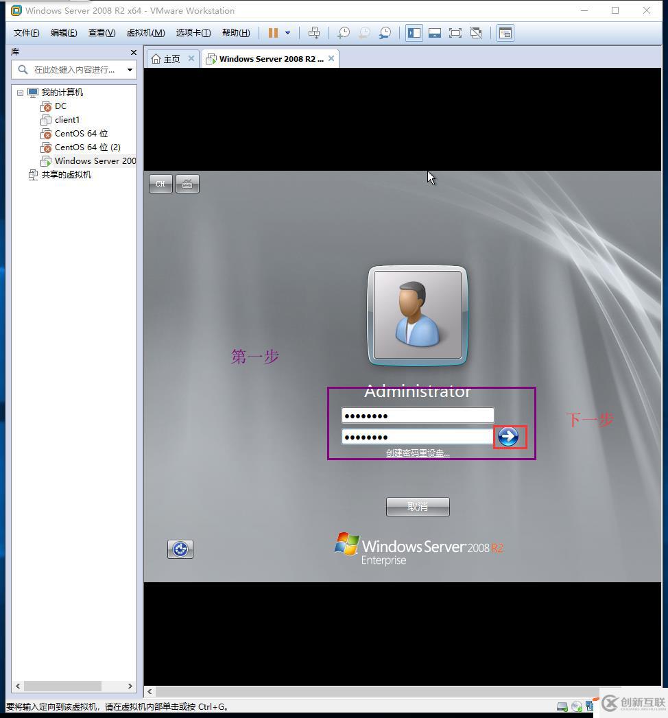668x718 pixels.
Task: Open the on-screen keyboard layout button
Action: pyautogui.click(x=187, y=184)
